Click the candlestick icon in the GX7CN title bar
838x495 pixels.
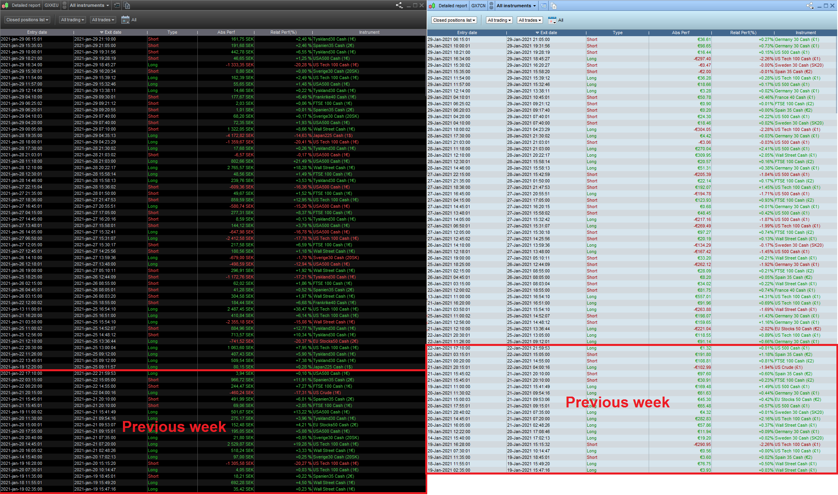coord(432,6)
